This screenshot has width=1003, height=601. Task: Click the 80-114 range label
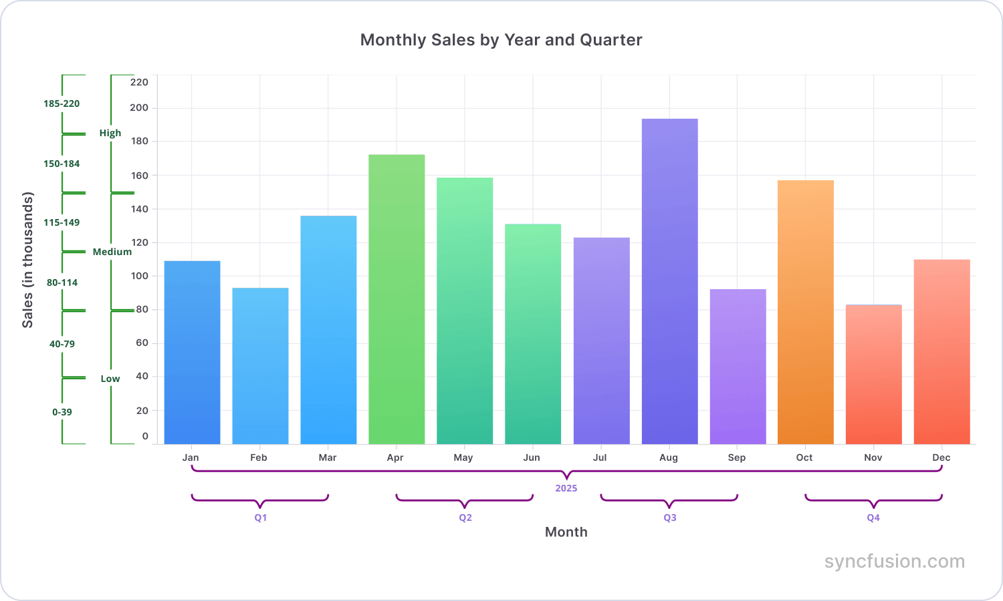click(x=62, y=282)
